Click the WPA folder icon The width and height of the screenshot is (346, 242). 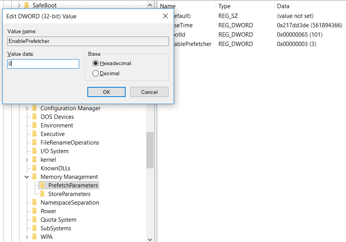[35, 237]
